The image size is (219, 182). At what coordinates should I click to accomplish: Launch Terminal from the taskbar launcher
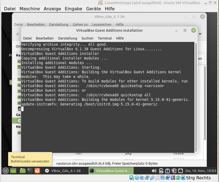click(30, 171)
